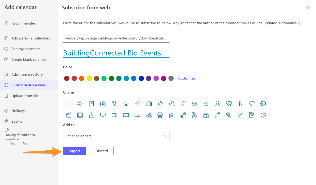The image size is (316, 185).
Task: Select the airplane charm icon
Action: point(80,104)
